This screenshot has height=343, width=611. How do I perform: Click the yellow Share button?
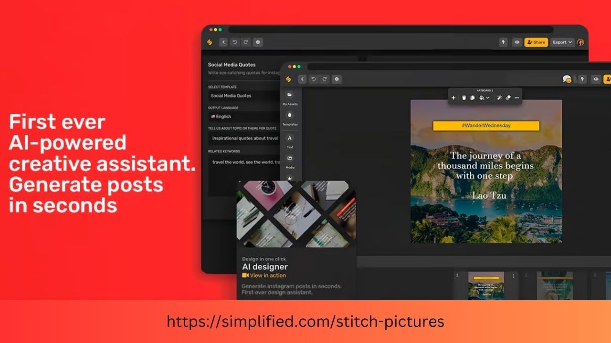pyautogui.click(x=536, y=42)
